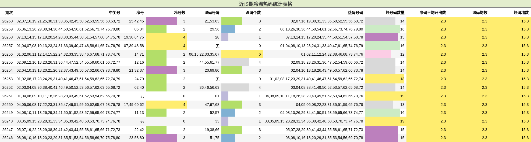Select period cell 26254
This screenshot has height=142, width=531.
[x=8, y=70]
